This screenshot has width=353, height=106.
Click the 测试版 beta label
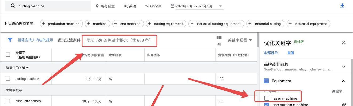pos(299,42)
